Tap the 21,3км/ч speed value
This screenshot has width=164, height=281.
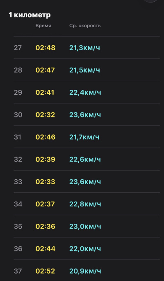pos(85,48)
